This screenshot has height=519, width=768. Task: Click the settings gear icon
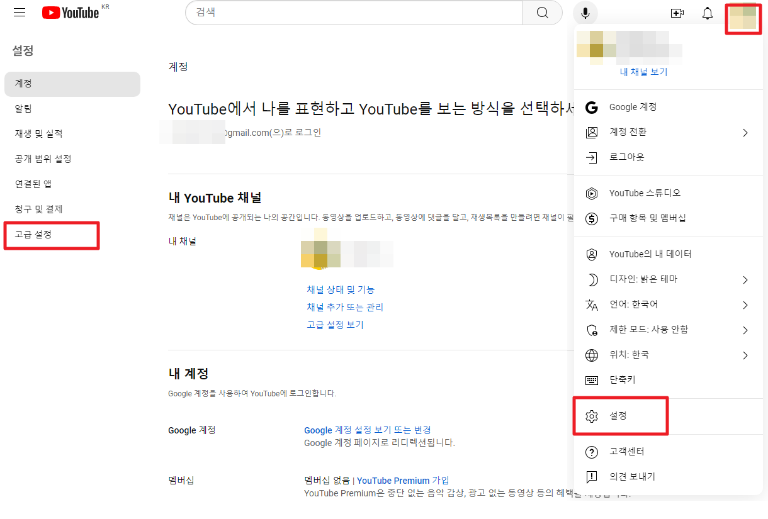tap(592, 416)
